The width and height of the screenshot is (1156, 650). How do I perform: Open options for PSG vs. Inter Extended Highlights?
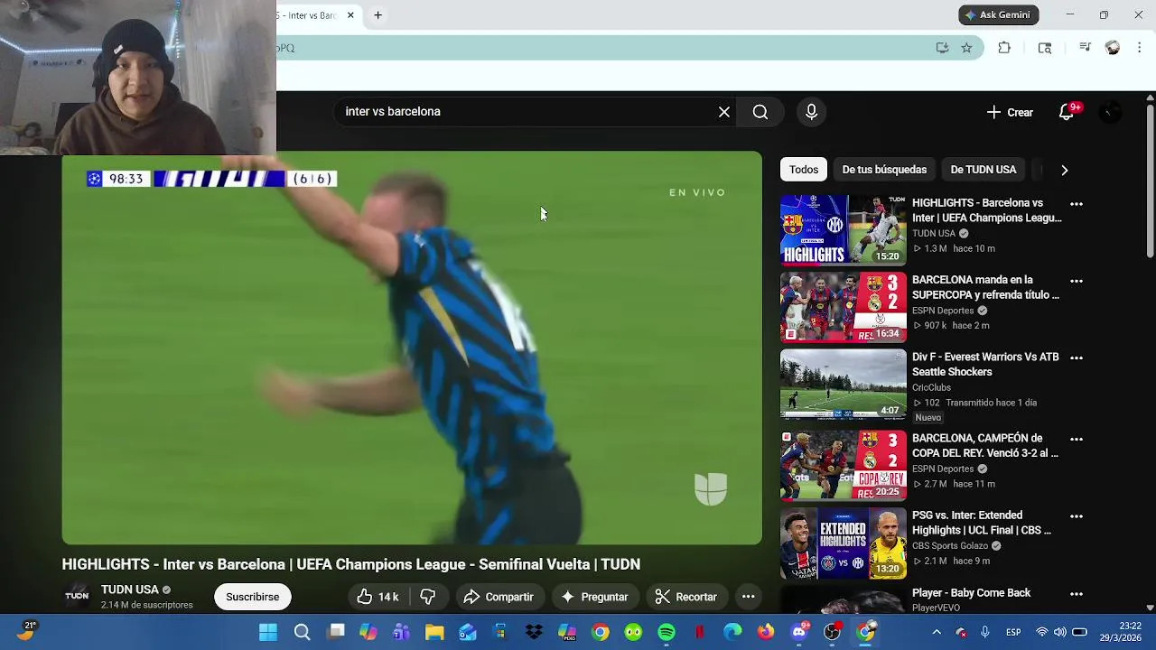coord(1076,516)
